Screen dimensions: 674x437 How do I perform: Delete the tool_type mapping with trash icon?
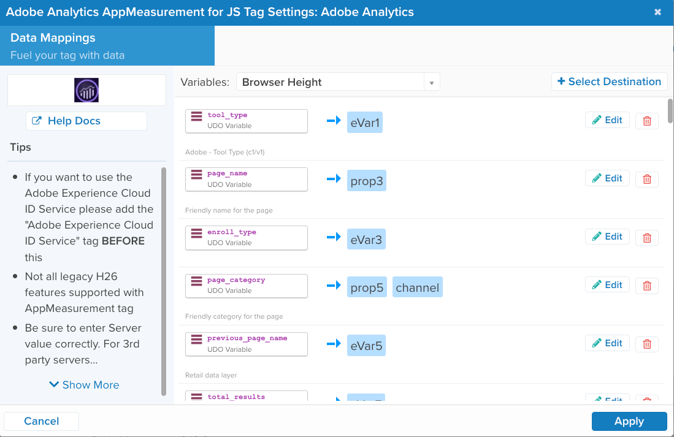pos(647,121)
